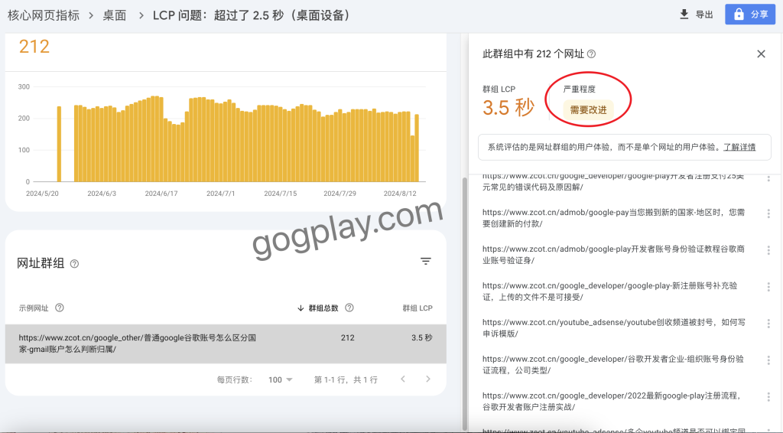Image resolution: width=783 pixels, height=433 pixels.
Task: Open more options for 新注册账号补充验证 URL
Action: pyautogui.click(x=768, y=287)
